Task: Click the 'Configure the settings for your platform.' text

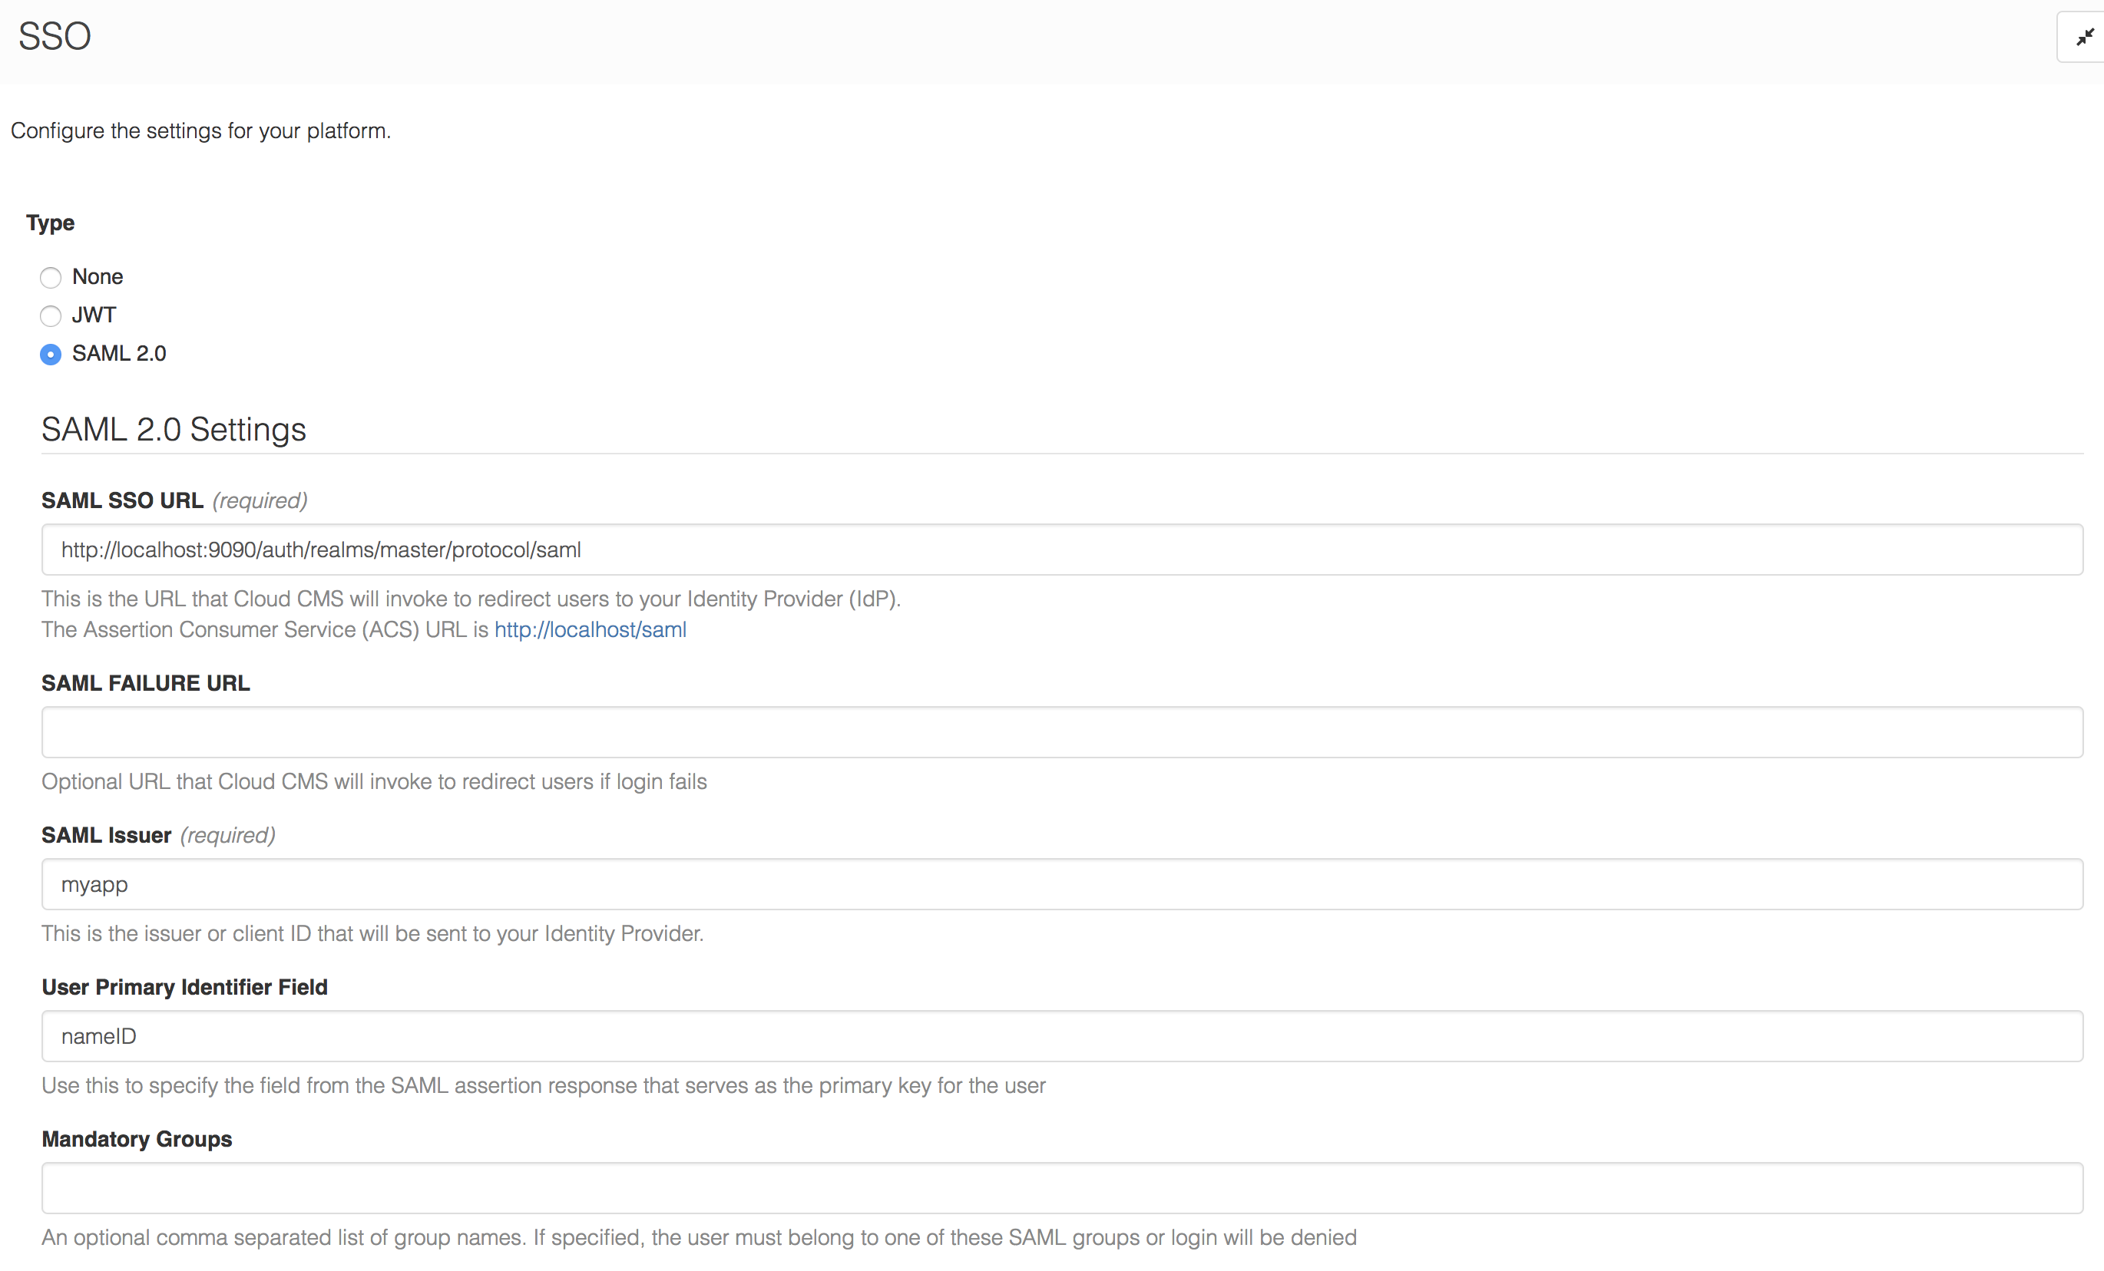Action: [x=200, y=130]
